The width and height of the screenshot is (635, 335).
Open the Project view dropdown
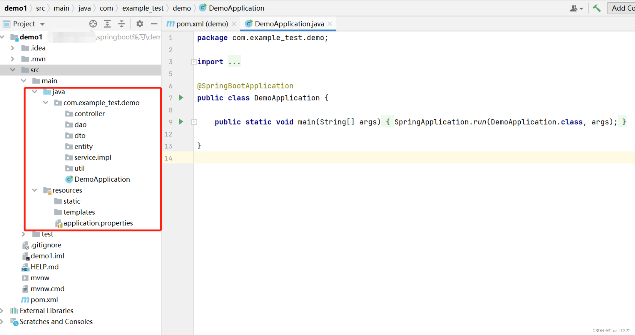pos(42,24)
